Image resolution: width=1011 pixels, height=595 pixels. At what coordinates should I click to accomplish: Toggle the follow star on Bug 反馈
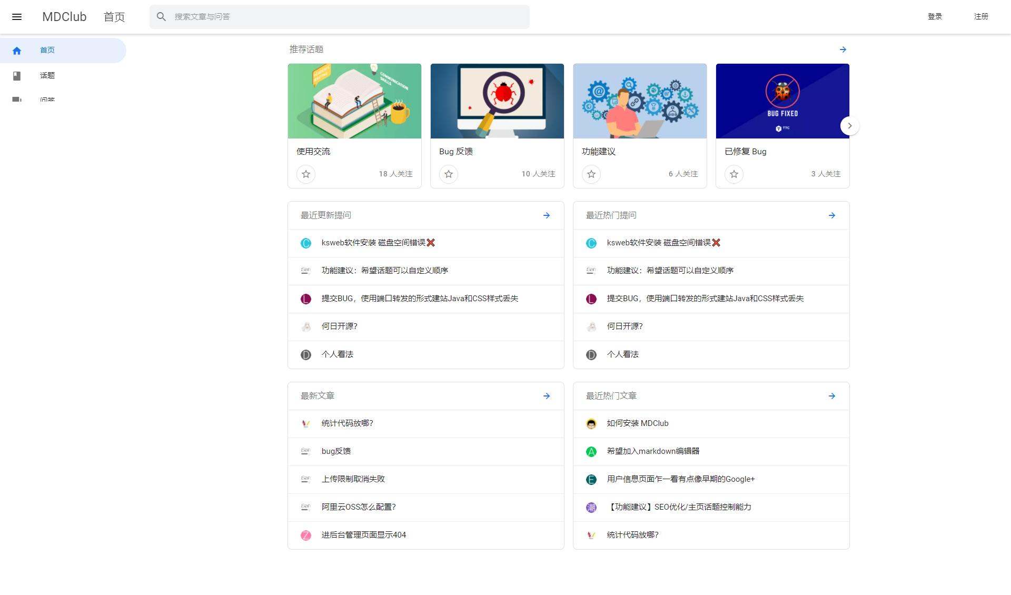[448, 174]
